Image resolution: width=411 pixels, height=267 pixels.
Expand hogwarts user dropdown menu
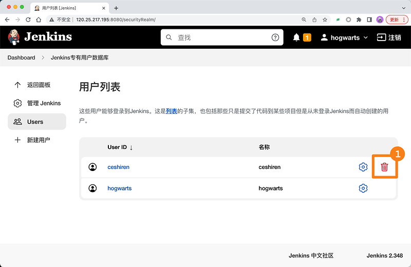point(365,37)
